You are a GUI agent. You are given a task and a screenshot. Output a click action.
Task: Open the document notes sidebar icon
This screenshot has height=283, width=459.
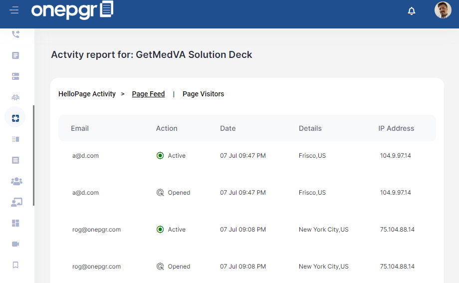(15, 55)
